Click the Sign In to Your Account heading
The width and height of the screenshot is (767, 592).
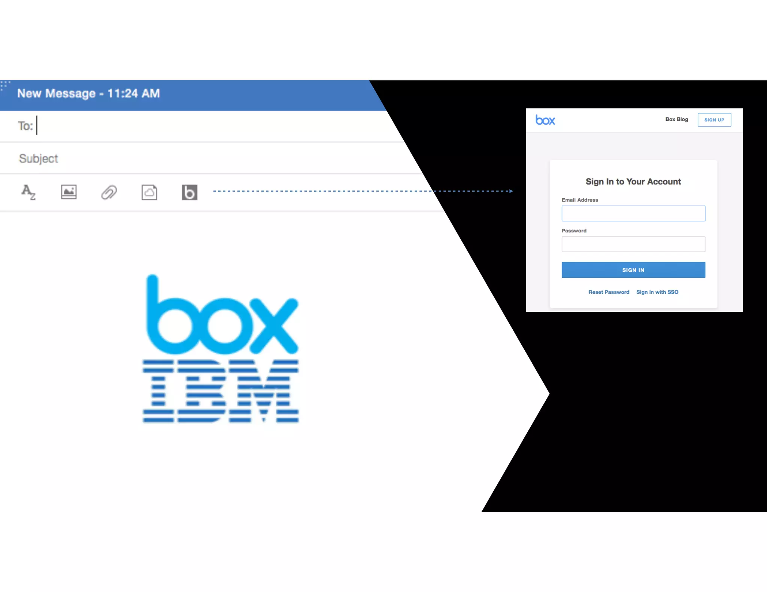click(633, 181)
